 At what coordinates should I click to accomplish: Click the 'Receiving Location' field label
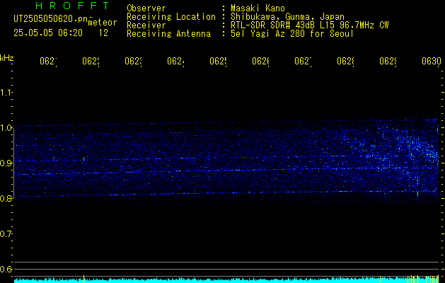pos(171,17)
